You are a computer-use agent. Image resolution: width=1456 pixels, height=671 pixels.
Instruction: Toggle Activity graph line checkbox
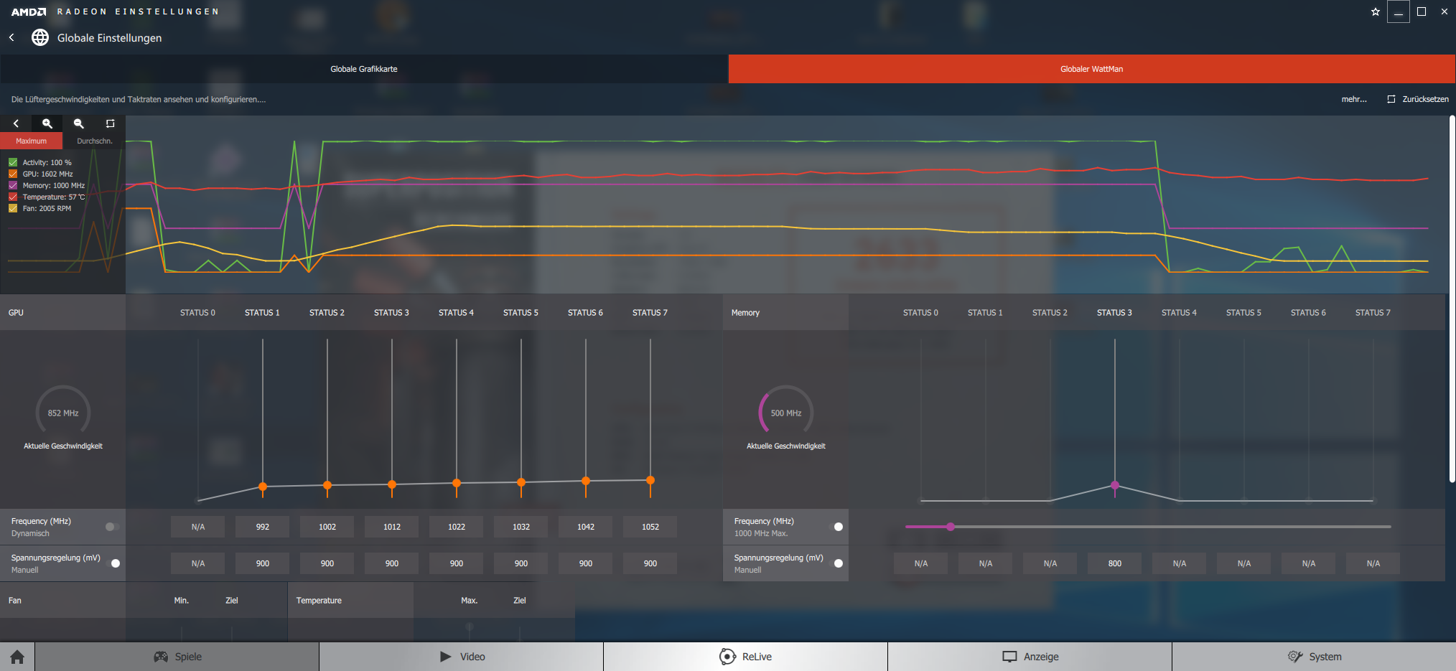point(13,162)
